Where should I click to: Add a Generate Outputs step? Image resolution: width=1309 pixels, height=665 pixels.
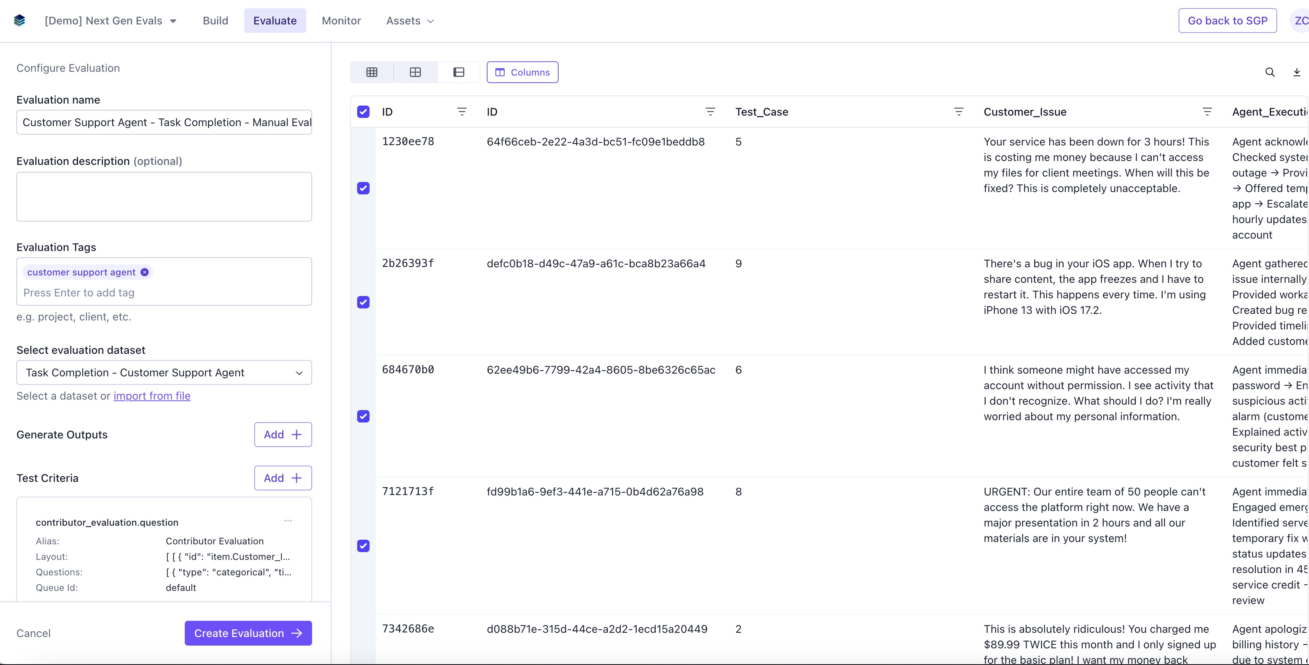[283, 435]
